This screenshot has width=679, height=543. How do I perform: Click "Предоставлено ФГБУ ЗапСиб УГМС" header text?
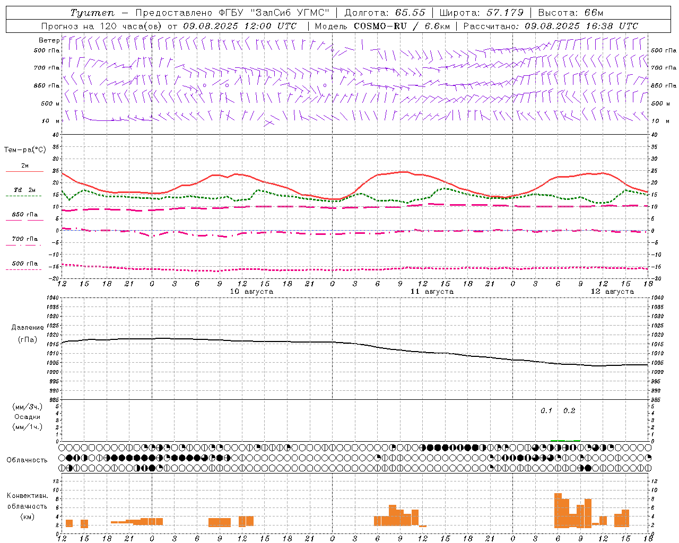[233, 13]
